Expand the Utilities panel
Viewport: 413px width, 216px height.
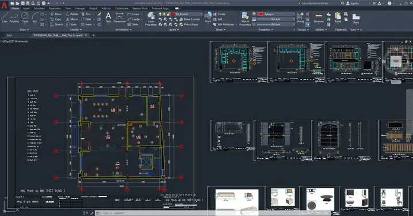click(321, 30)
